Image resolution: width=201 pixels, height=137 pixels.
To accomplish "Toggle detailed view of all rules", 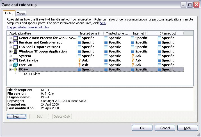I will (28, 27).
